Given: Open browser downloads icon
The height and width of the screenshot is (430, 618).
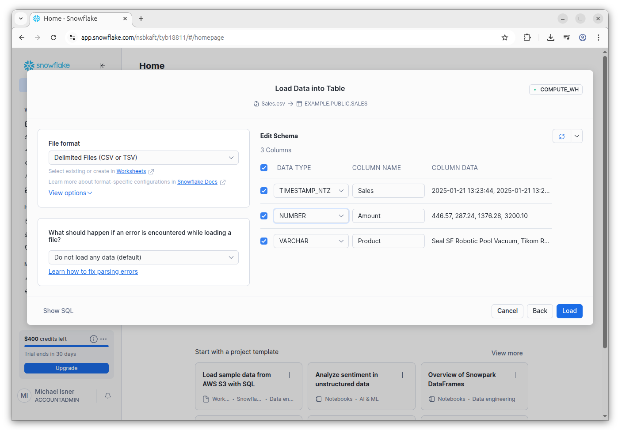Looking at the screenshot, I should tap(550, 38).
